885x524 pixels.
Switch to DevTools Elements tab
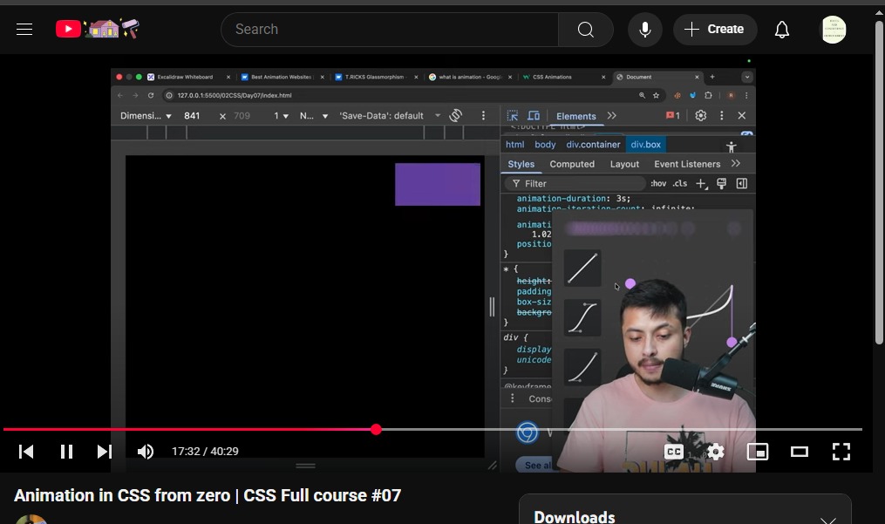click(x=575, y=116)
